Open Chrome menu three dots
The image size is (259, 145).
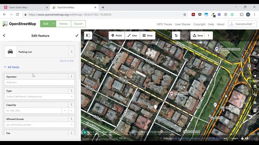click(x=255, y=14)
